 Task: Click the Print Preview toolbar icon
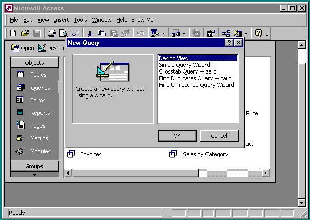click(63, 34)
